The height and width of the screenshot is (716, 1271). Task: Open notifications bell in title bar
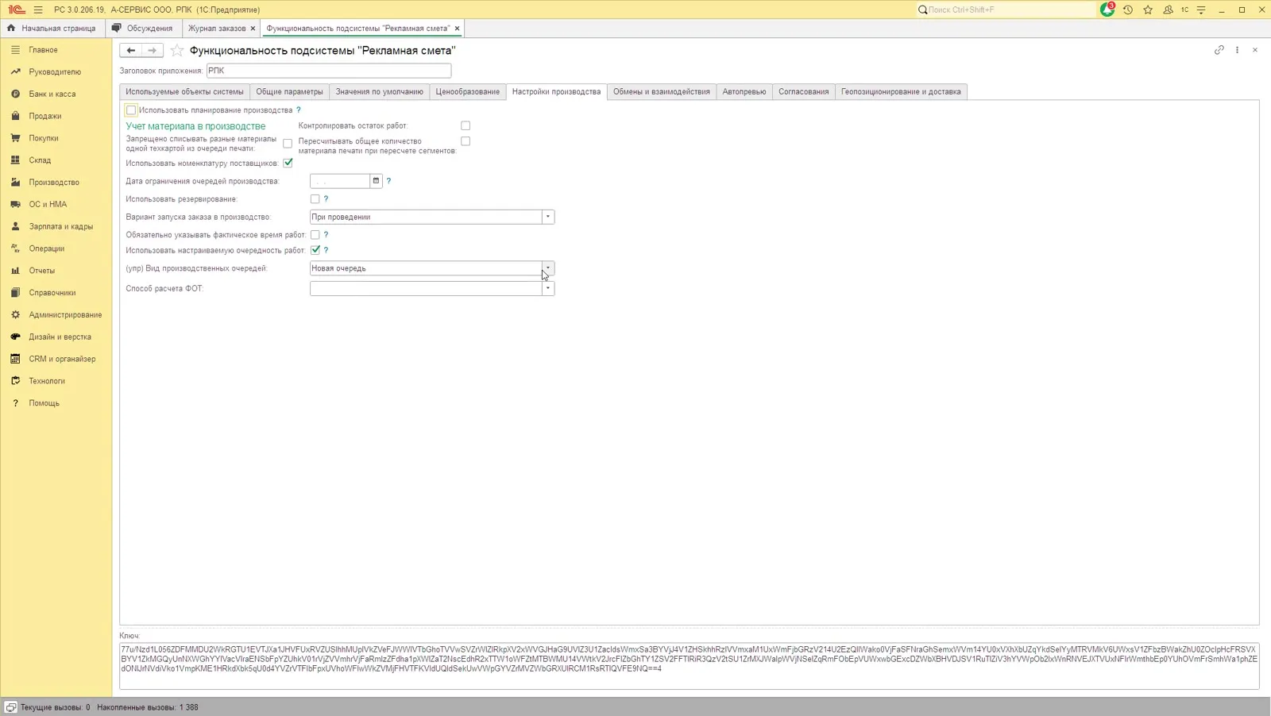coord(1107,10)
